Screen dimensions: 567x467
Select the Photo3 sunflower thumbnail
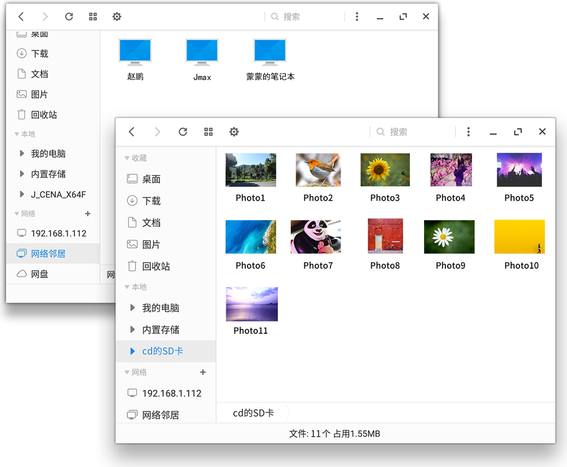click(385, 170)
